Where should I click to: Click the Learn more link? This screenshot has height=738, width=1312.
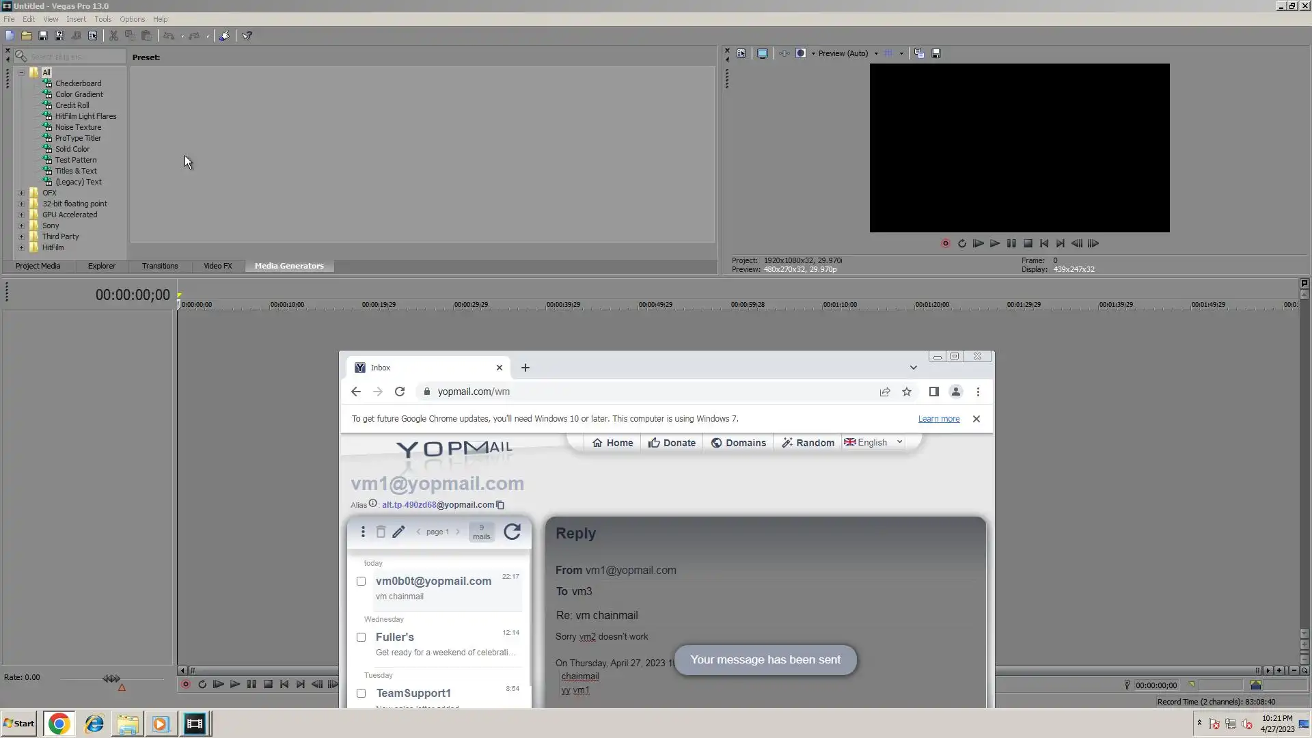[x=938, y=419]
